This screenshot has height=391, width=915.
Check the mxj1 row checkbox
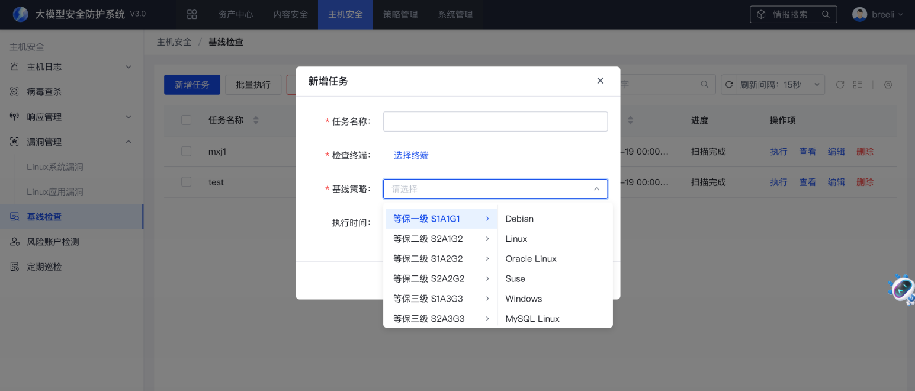point(187,151)
